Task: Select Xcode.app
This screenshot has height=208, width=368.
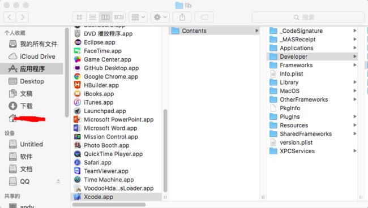Action: (116, 197)
